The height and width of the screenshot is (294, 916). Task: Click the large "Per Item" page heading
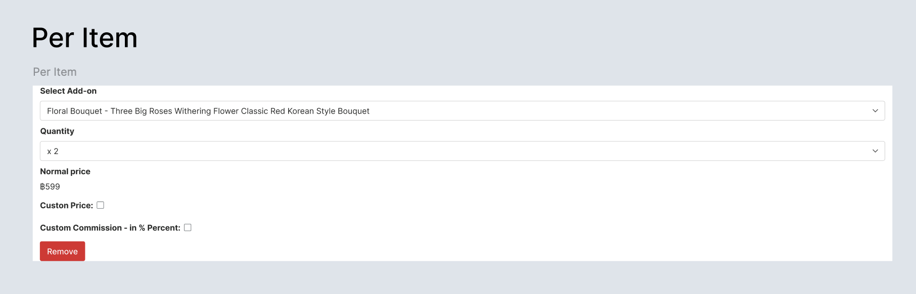pos(84,38)
